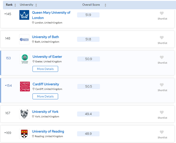This screenshot has height=143, width=176.
Task: Click the Cardiff University logo
Action: pos(25,86)
